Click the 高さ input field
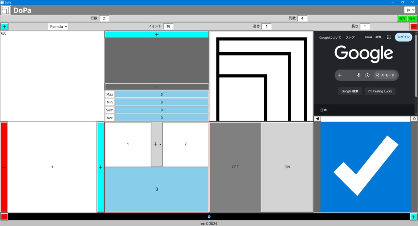Image resolution: width=418 pixels, height=226 pixels. pyautogui.click(x=266, y=26)
